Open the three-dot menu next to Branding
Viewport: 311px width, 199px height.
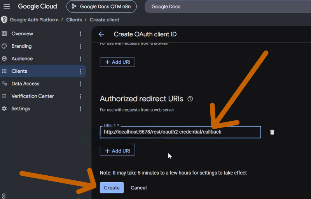click(x=80, y=46)
